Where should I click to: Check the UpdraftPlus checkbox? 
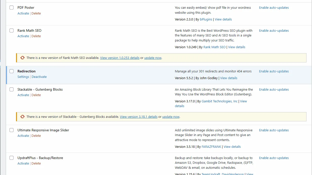pos(11,158)
